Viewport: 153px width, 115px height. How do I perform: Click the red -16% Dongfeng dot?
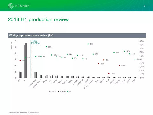point(119,65)
